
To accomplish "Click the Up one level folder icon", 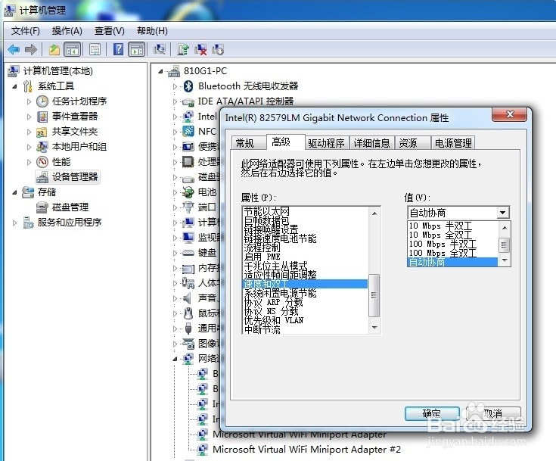I will [x=54, y=49].
